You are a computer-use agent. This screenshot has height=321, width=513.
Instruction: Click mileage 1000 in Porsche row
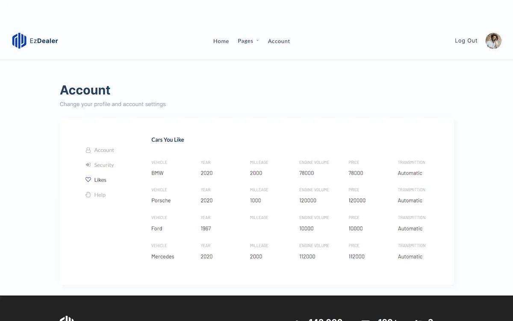pyautogui.click(x=256, y=201)
